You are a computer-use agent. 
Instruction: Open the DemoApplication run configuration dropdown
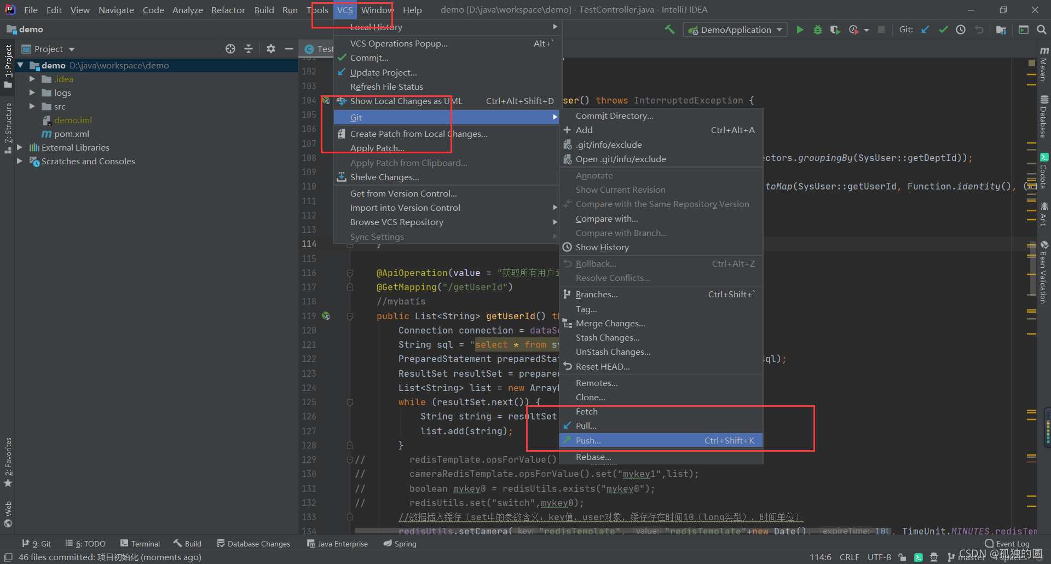(x=735, y=30)
